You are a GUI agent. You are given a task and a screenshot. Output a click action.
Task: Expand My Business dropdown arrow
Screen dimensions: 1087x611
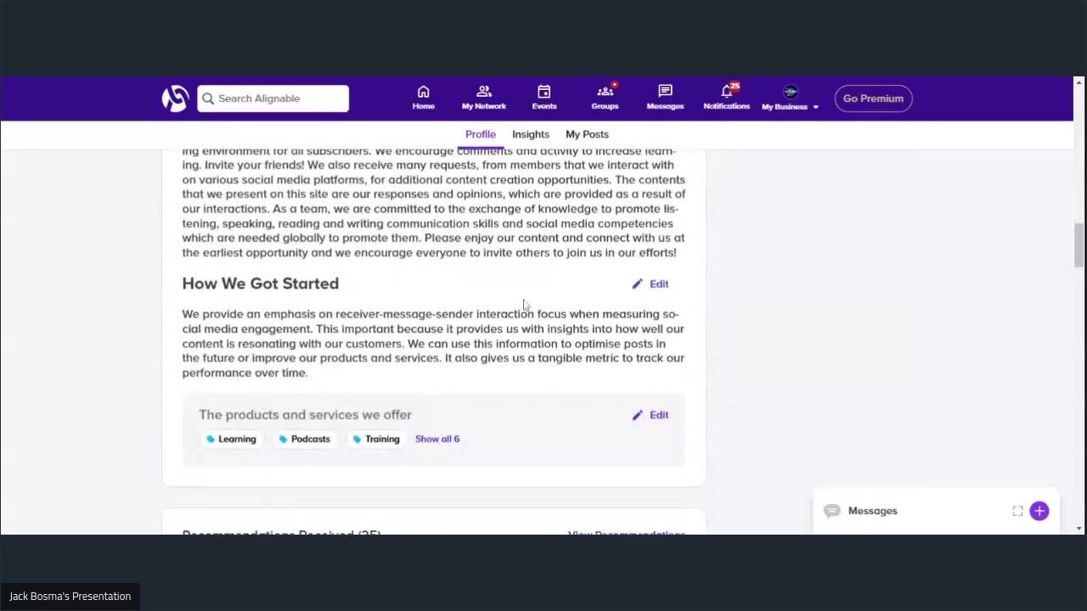pyautogui.click(x=815, y=107)
